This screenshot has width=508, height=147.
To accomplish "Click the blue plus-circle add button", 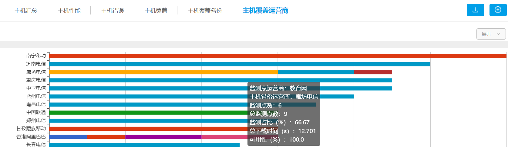I will pos(498,10).
